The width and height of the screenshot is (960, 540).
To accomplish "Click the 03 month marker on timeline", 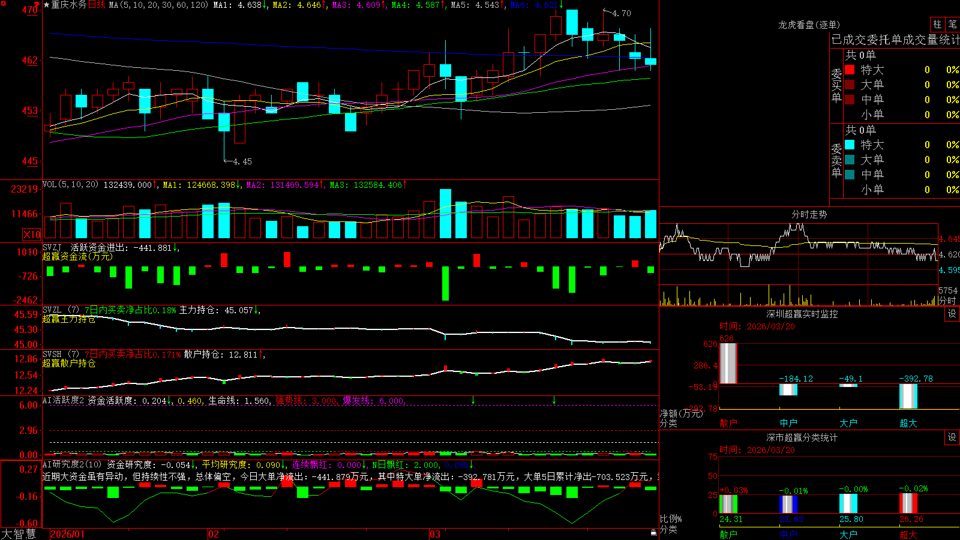I will coord(435,534).
